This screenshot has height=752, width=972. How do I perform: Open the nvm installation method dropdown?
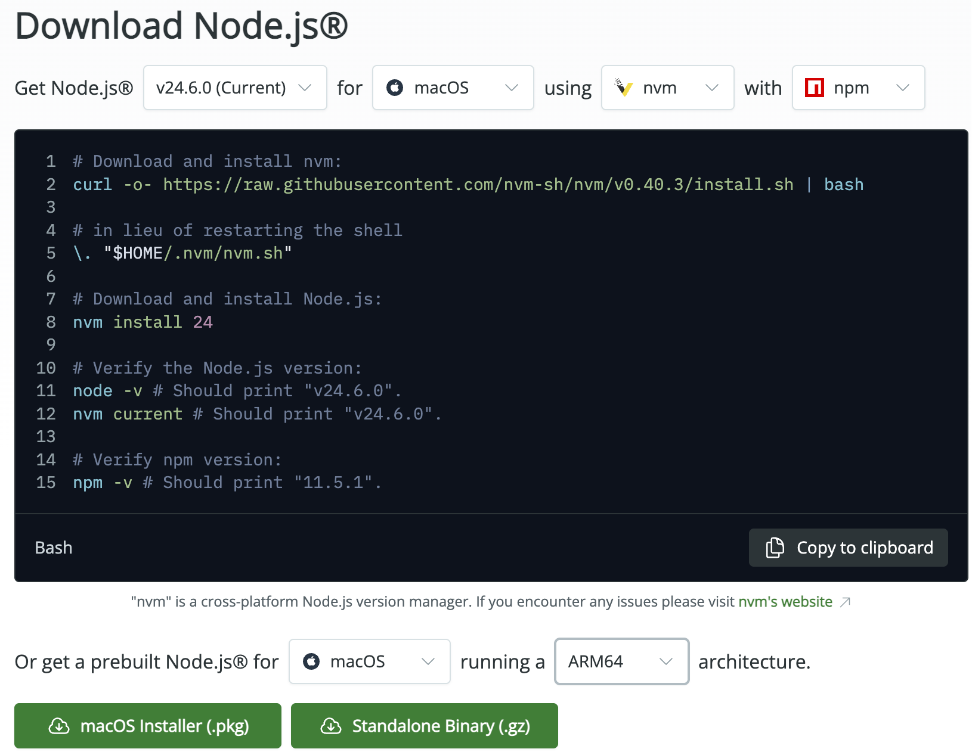coord(667,88)
